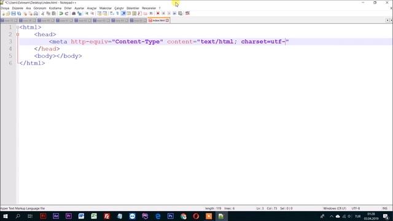393x221 pixels.
Task: Create a new document via toolbar
Action: pos(3,14)
